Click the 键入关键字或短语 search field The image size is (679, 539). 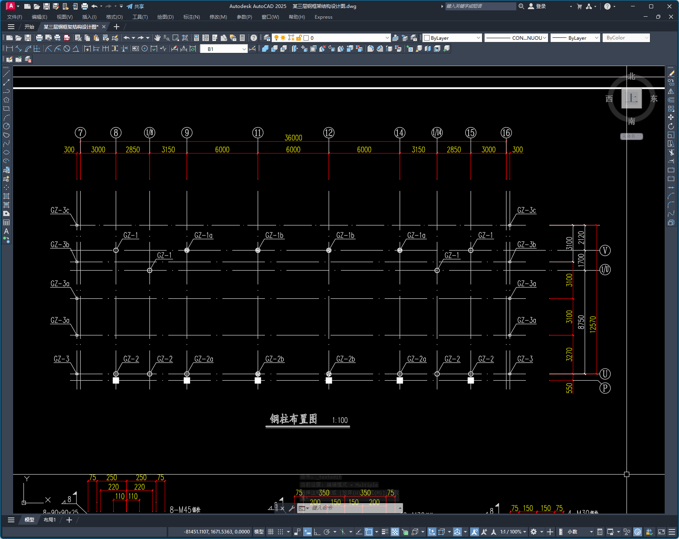pos(481,6)
